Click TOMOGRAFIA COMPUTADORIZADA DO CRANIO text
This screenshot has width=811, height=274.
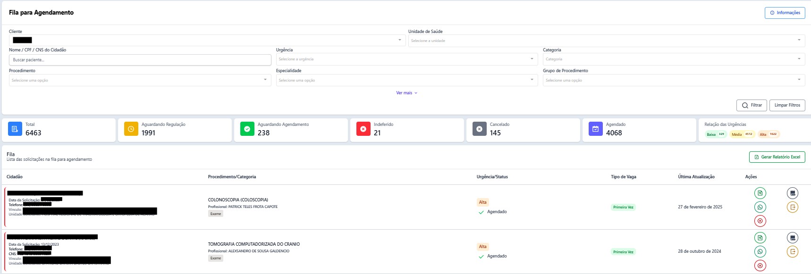(x=254, y=244)
